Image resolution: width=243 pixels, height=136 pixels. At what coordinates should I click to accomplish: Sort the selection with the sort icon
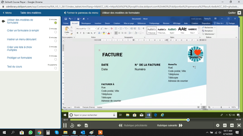point(139,29)
